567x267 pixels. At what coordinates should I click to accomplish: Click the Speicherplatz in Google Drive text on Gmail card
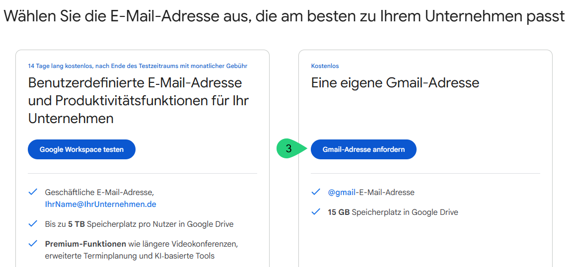[x=405, y=212]
